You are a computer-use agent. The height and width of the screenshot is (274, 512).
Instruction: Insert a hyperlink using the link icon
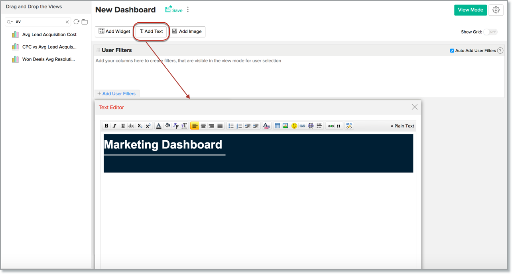click(302, 125)
